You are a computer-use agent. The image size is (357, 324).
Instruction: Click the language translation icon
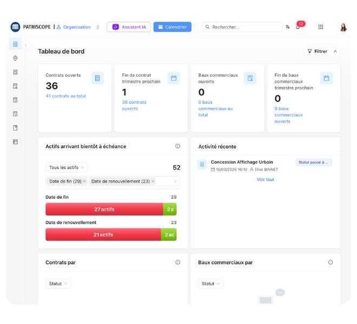pyautogui.click(x=288, y=27)
